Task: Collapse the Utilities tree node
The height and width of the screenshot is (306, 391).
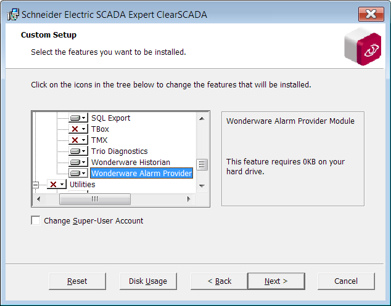Action: pyautogui.click(x=36, y=185)
